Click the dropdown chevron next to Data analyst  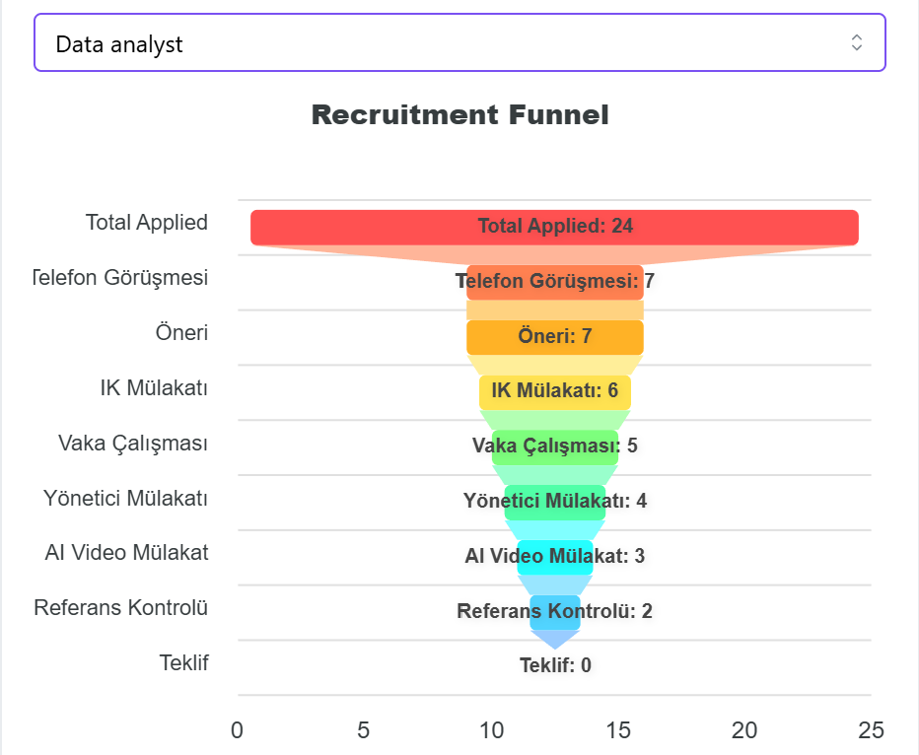pyautogui.click(x=856, y=42)
